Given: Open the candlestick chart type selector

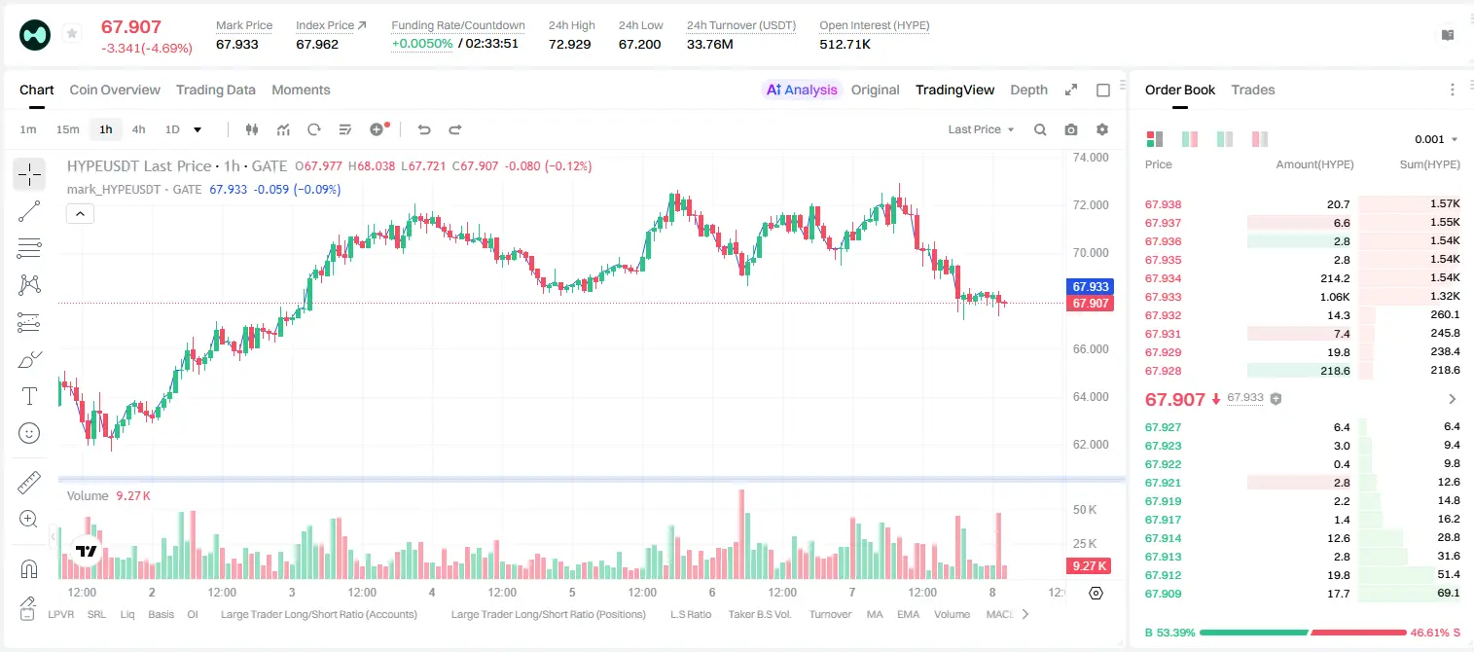Looking at the screenshot, I should 252,129.
